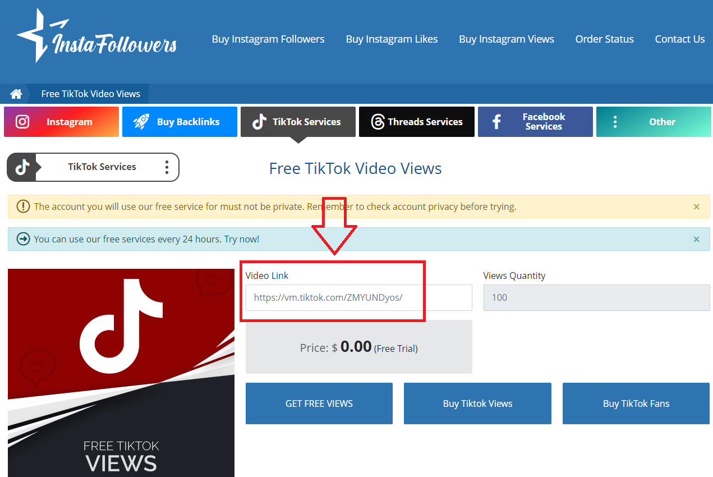Click the TikTok note icon in services tab
713x477 pixels.
tap(259, 122)
